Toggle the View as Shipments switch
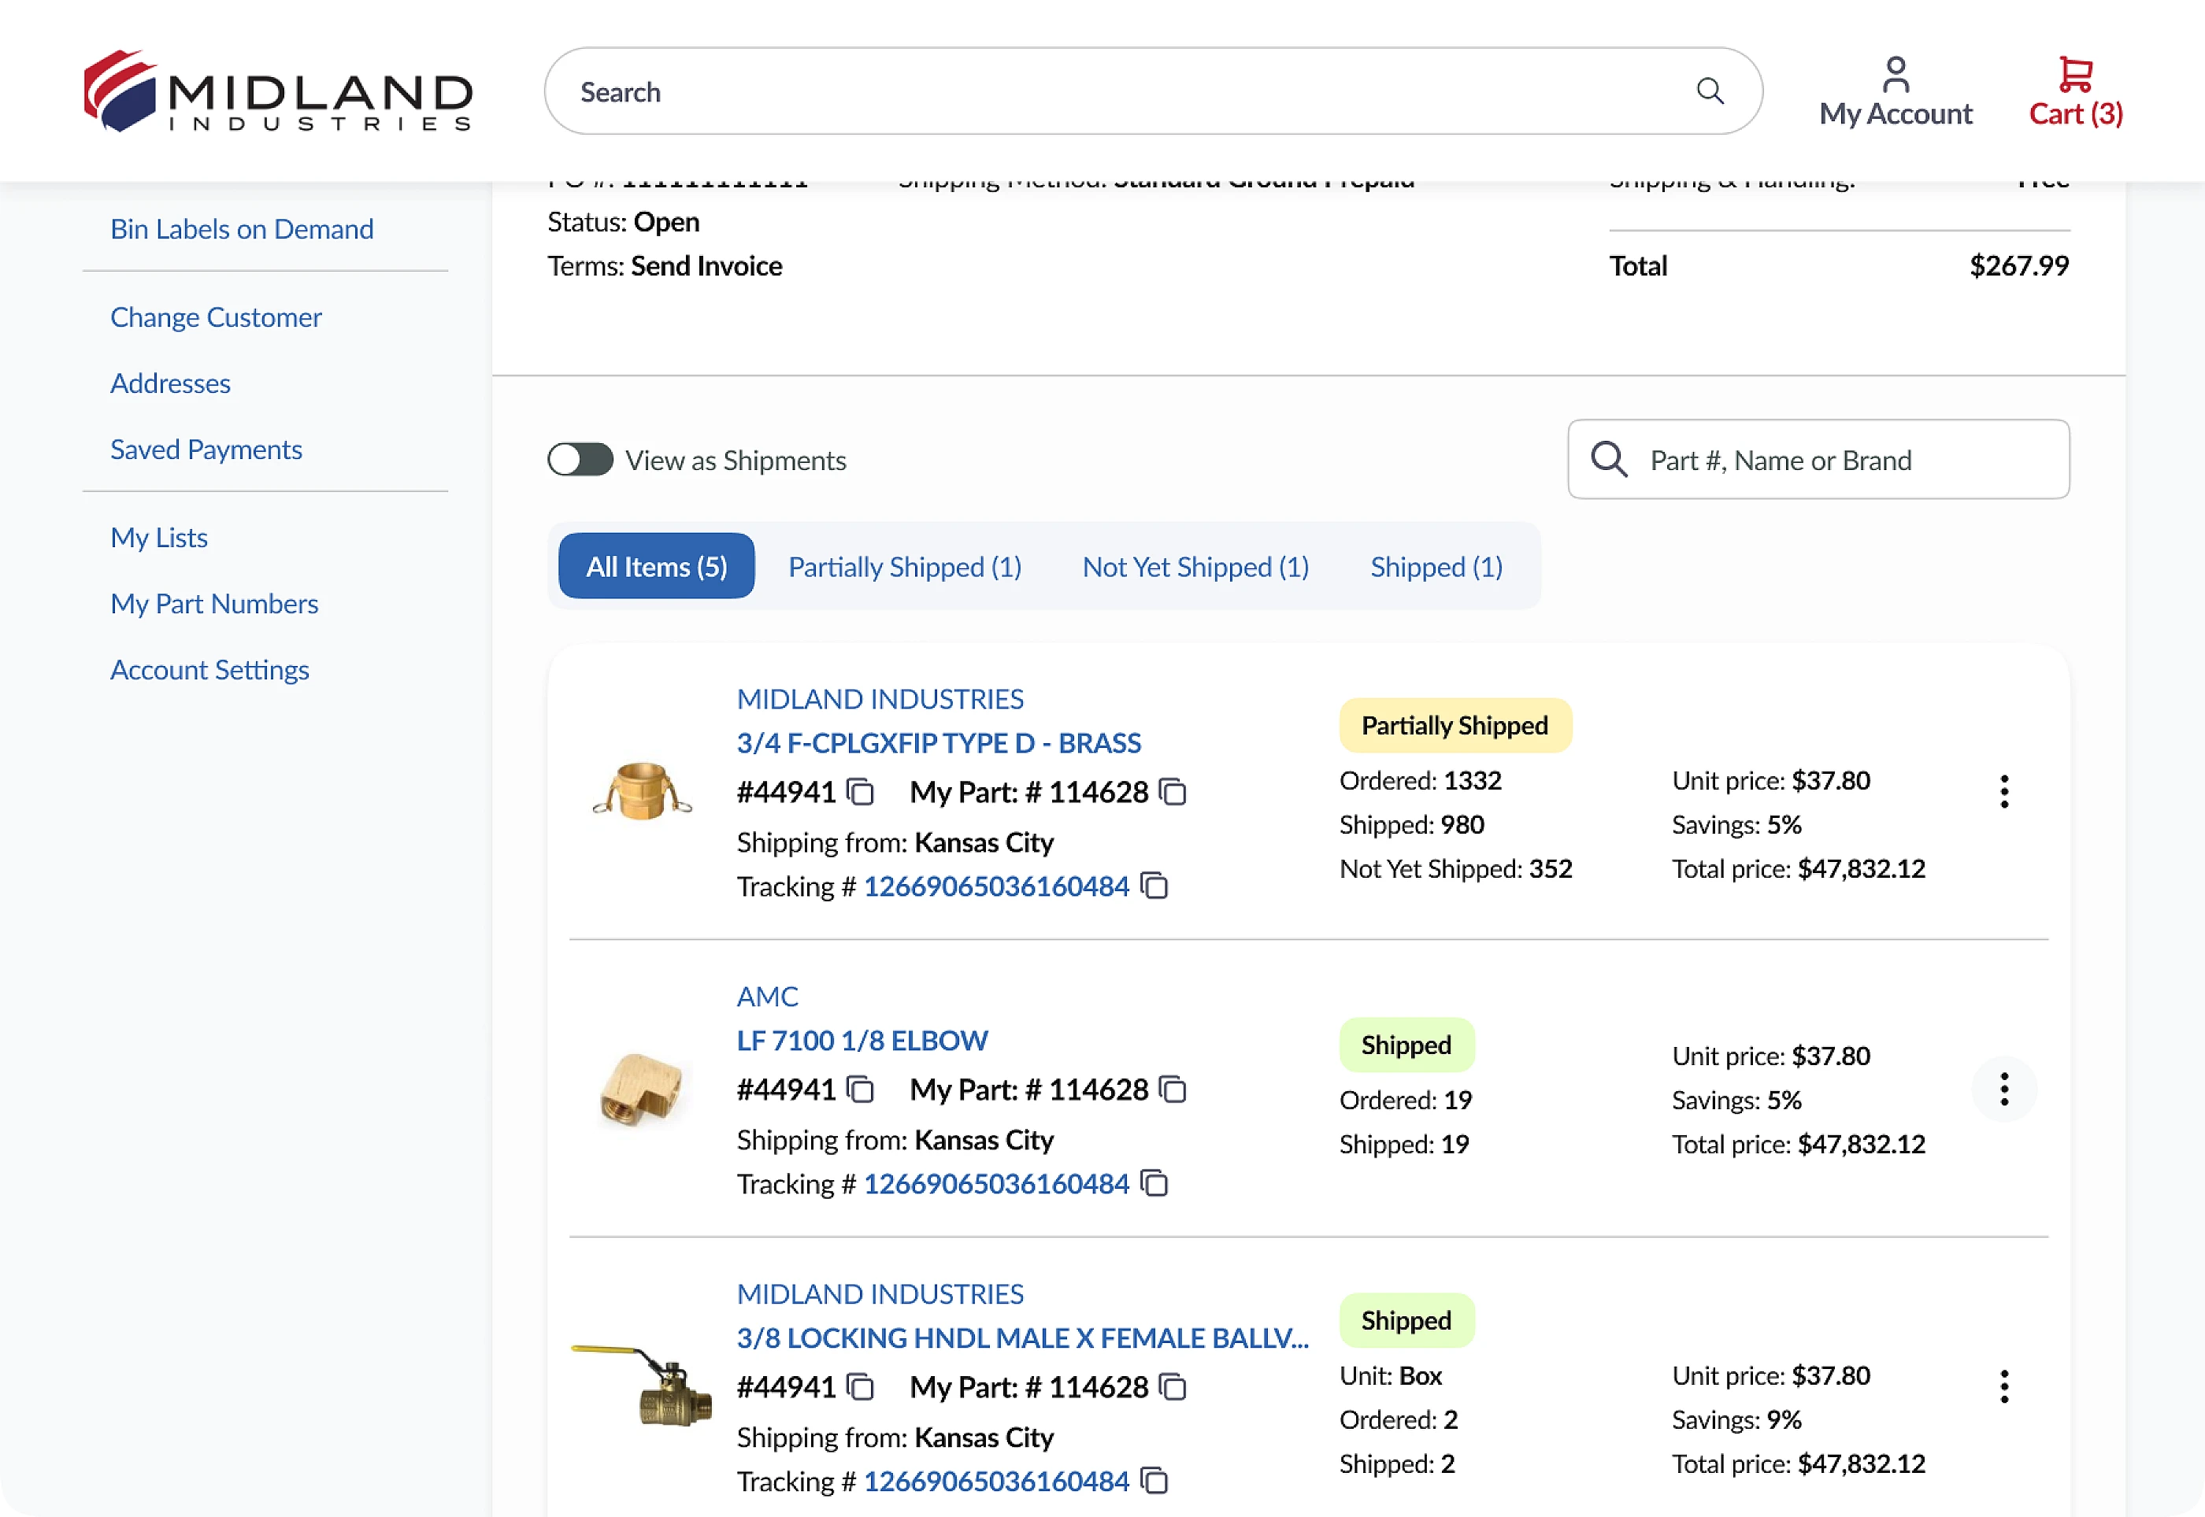Screen dimensions: 2205x1517 (x=580, y=460)
